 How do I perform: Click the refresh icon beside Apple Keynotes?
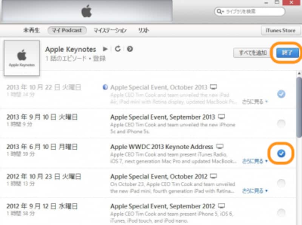(117, 49)
